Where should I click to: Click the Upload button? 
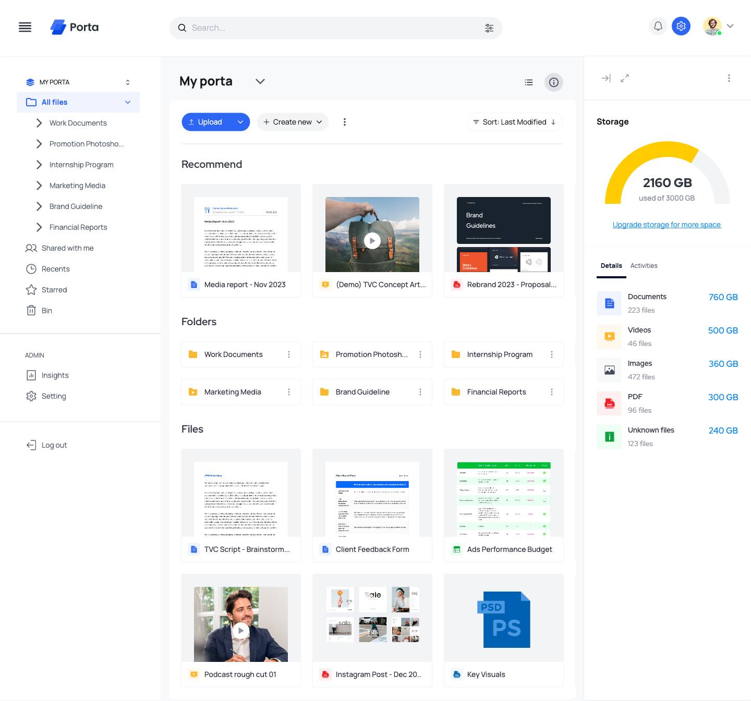tap(207, 122)
